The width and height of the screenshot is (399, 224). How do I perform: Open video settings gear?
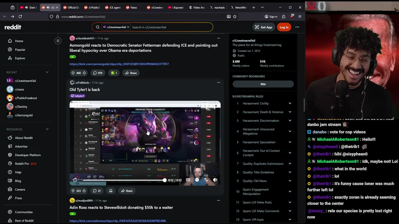(197, 180)
